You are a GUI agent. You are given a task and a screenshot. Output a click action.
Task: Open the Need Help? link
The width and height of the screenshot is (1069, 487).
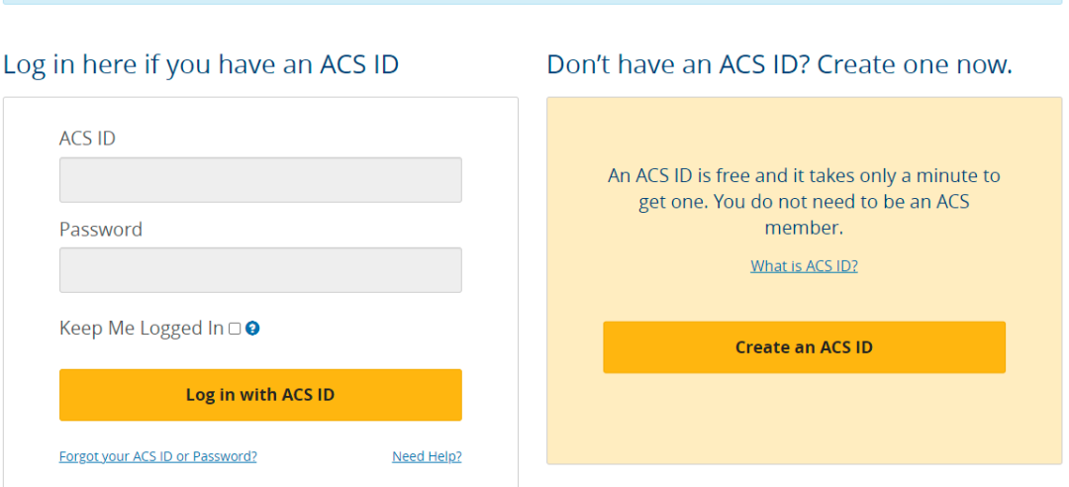point(427,456)
